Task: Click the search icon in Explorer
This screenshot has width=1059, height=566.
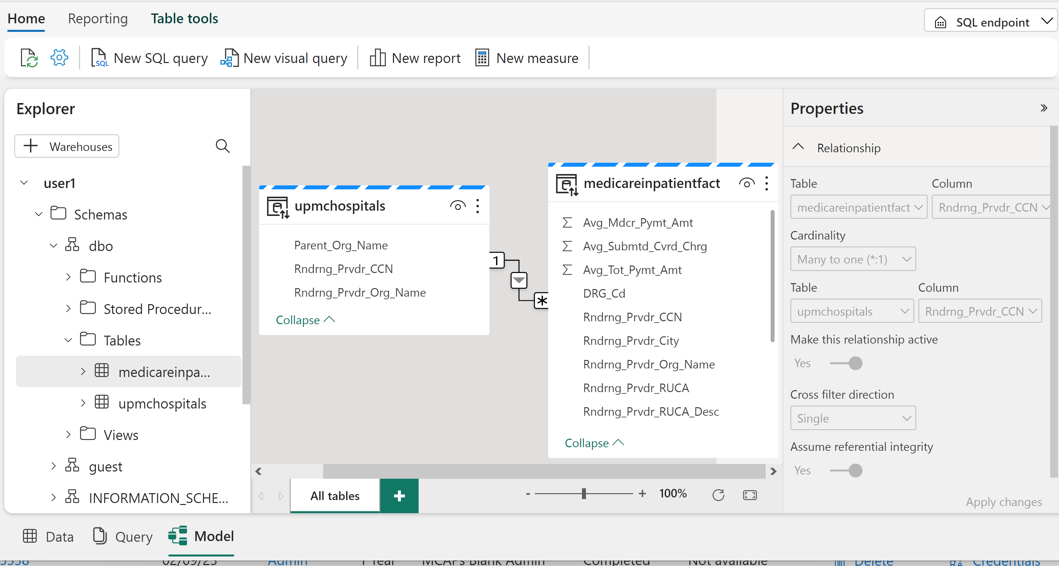Action: (222, 146)
